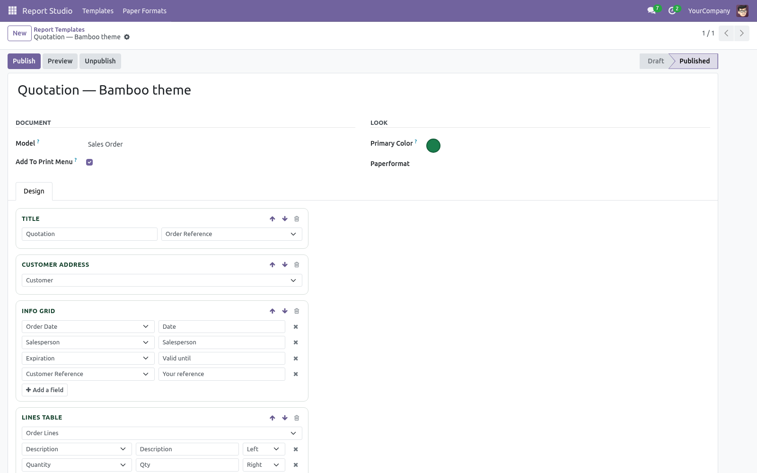
Task: Open the apps grid menu icon
Action: click(13, 10)
